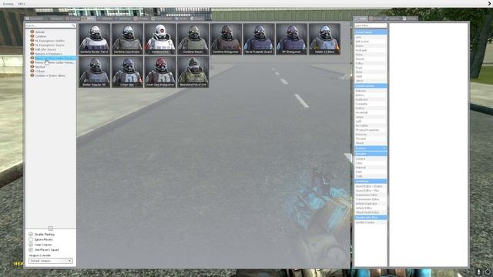Select the Ball Socket tool
Viewport: 493px width, 277px height.
pos(371,42)
